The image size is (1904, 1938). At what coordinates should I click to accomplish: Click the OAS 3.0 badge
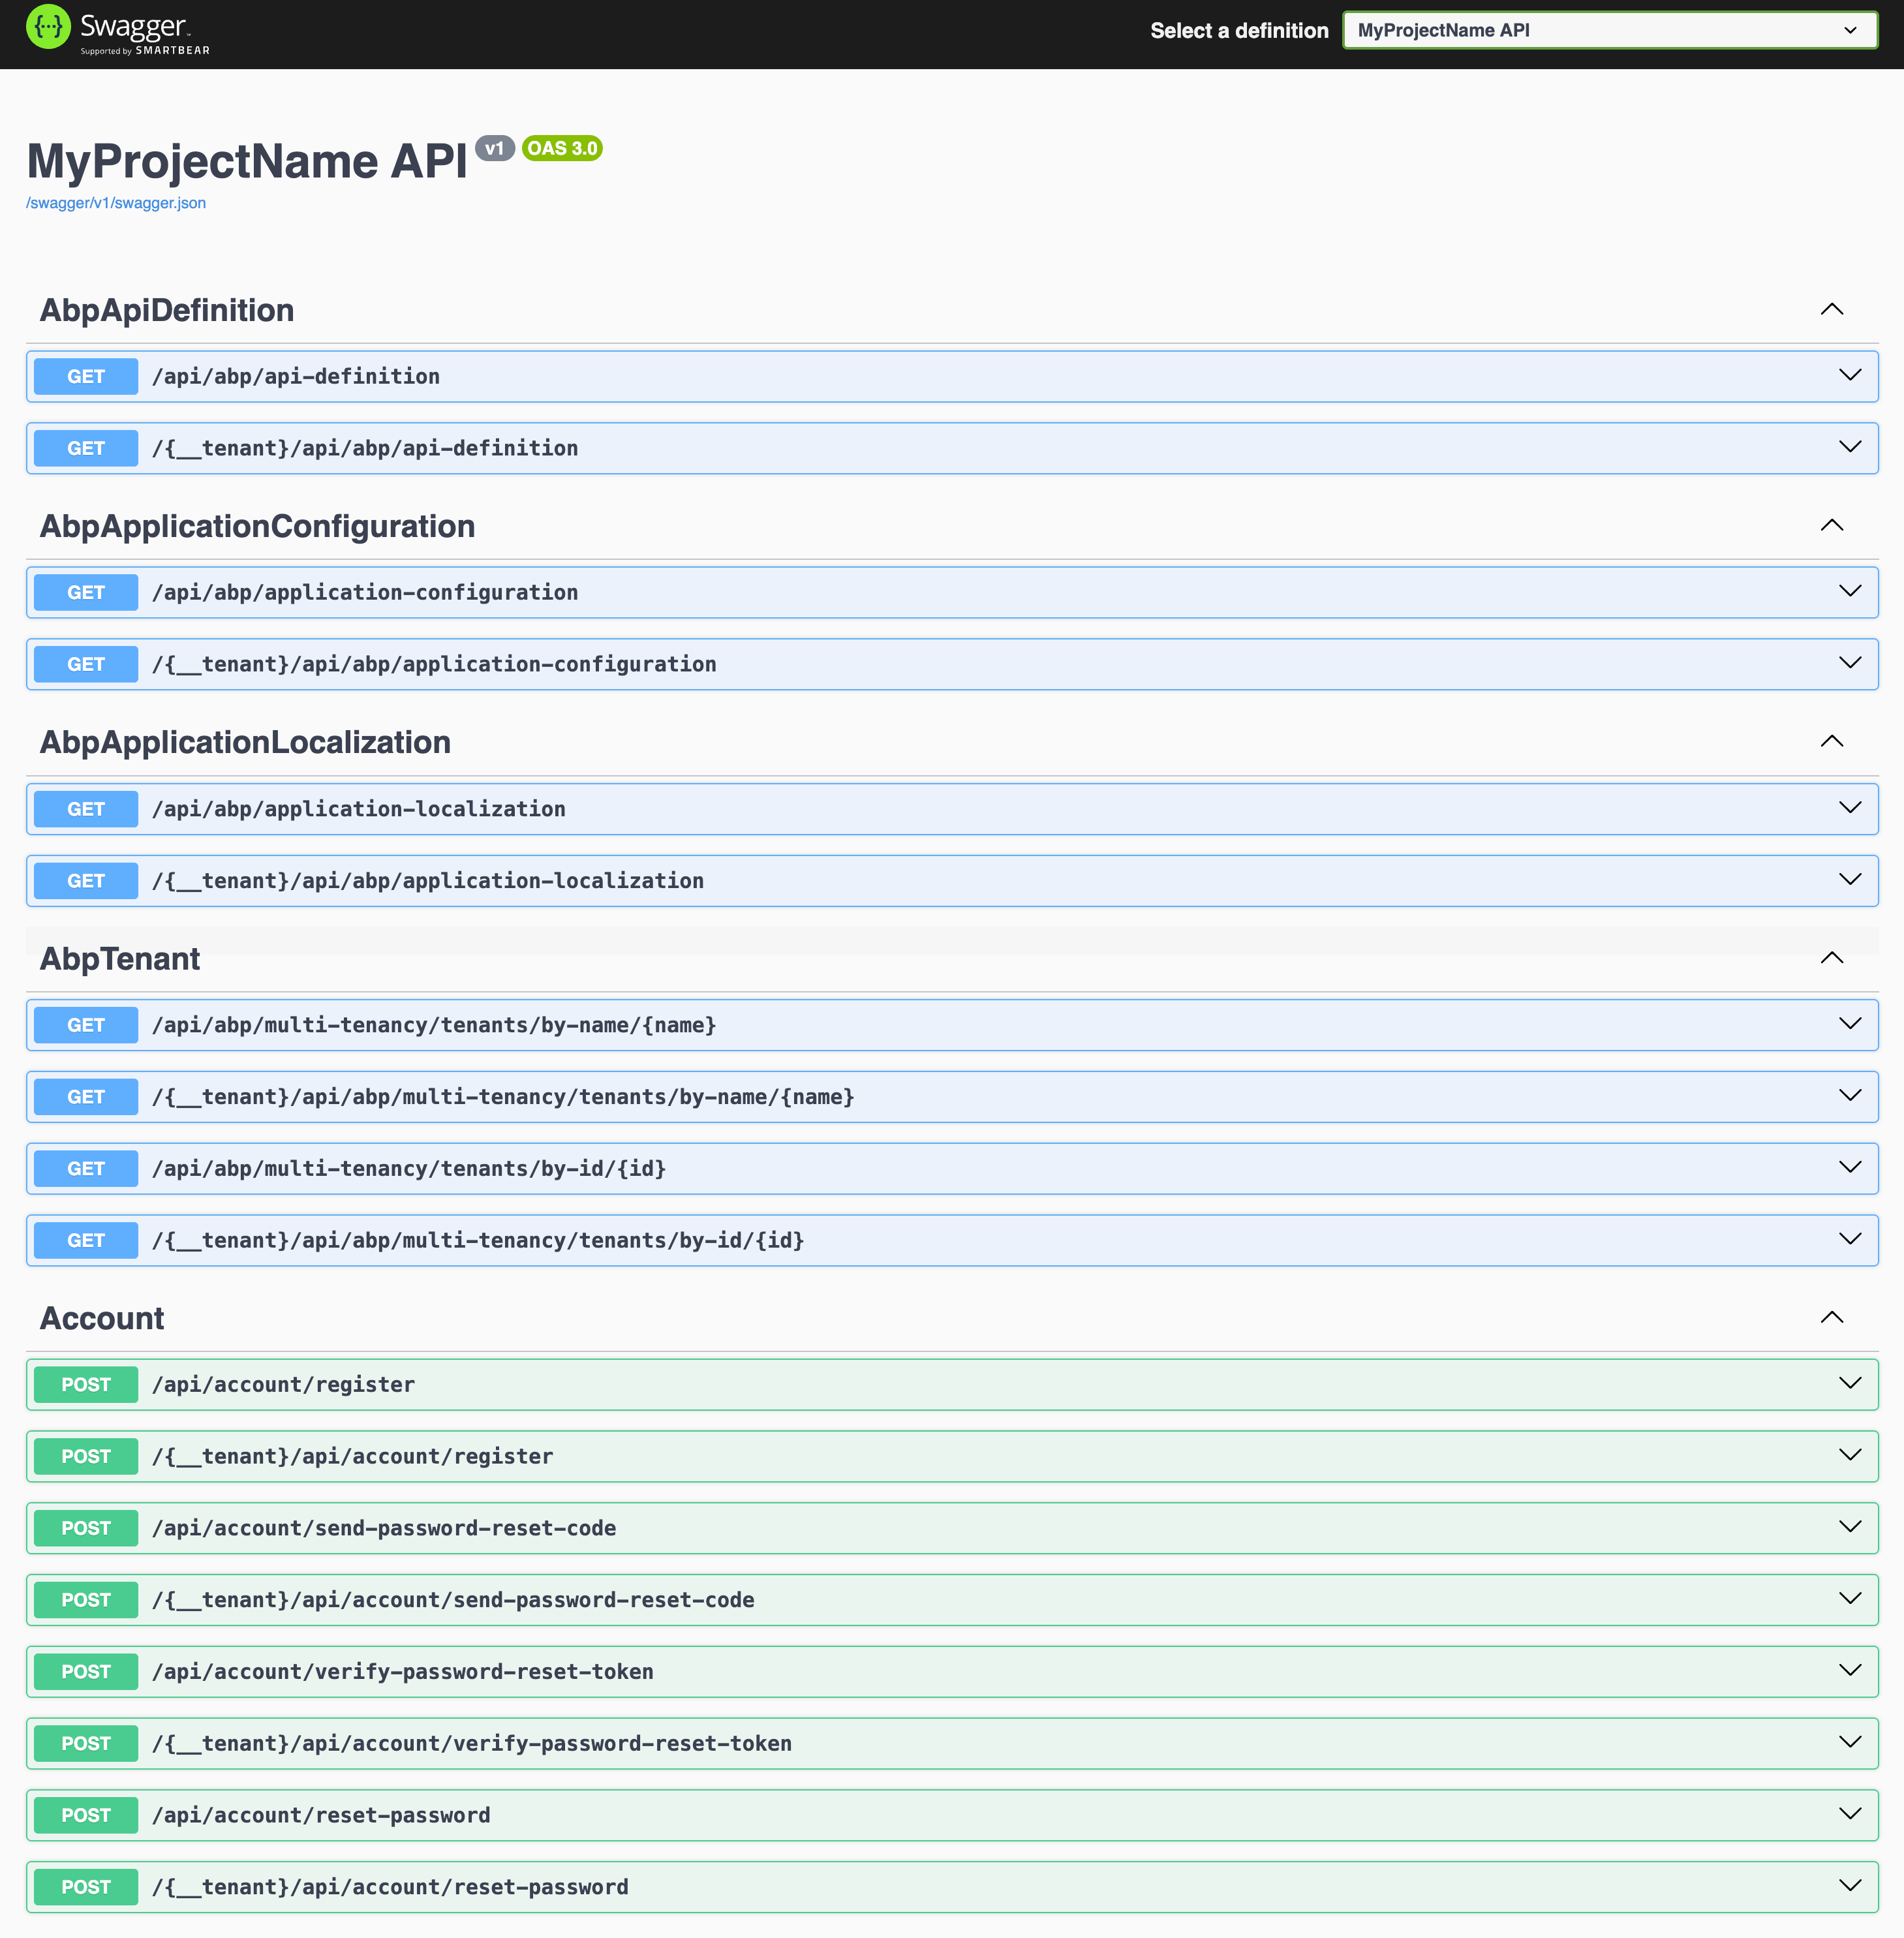(x=562, y=148)
